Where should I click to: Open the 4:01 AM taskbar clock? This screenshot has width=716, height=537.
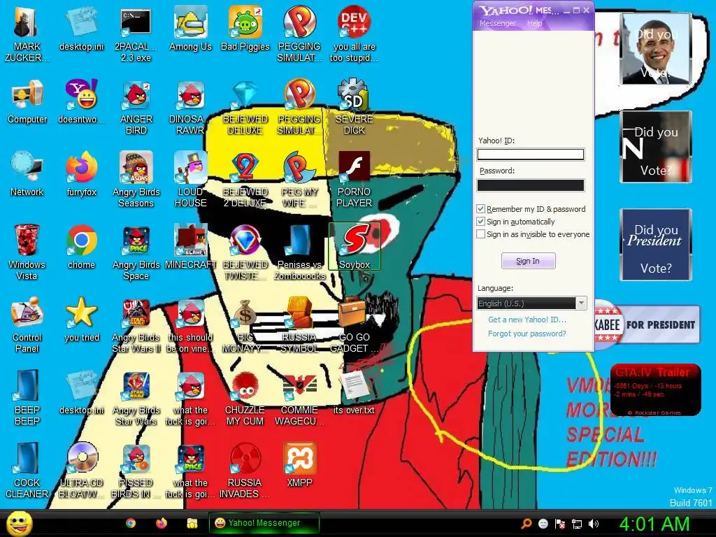click(654, 524)
